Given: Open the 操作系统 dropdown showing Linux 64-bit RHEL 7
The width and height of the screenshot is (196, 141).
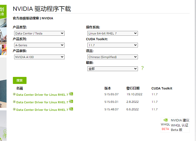Looking at the screenshot, I should pos(112,33).
